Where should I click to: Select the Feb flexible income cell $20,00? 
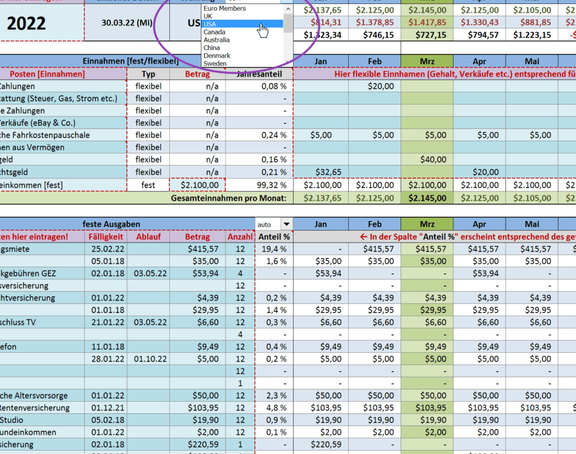coord(375,86)
